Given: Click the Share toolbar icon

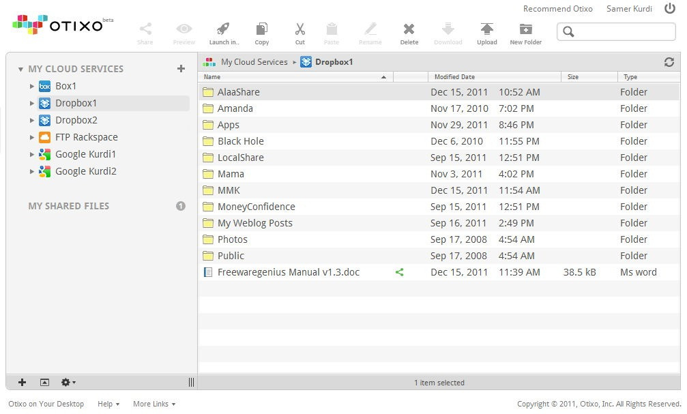Looking at the screenshot, I should coord(145,29).
